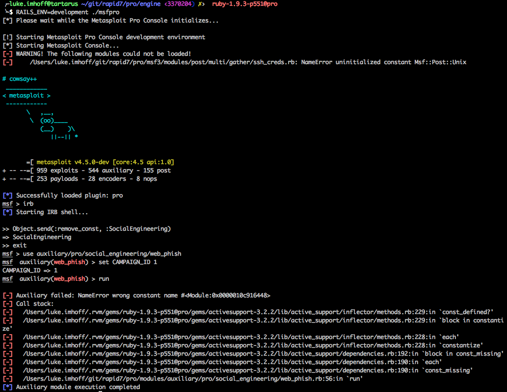Click the stack line with 'block in const_missing'
This screenshot has height=392, width=507.
click(253, 354)
